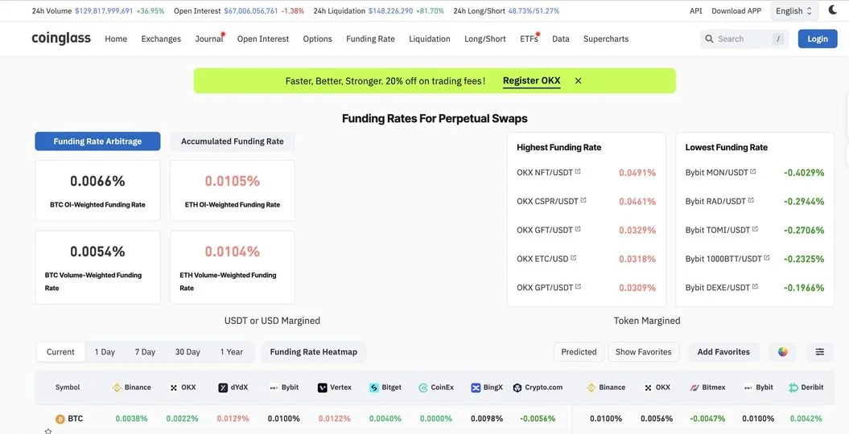Open the table settings sliders icon
This screenshot has height=434, width=849.
click(820, 352)
